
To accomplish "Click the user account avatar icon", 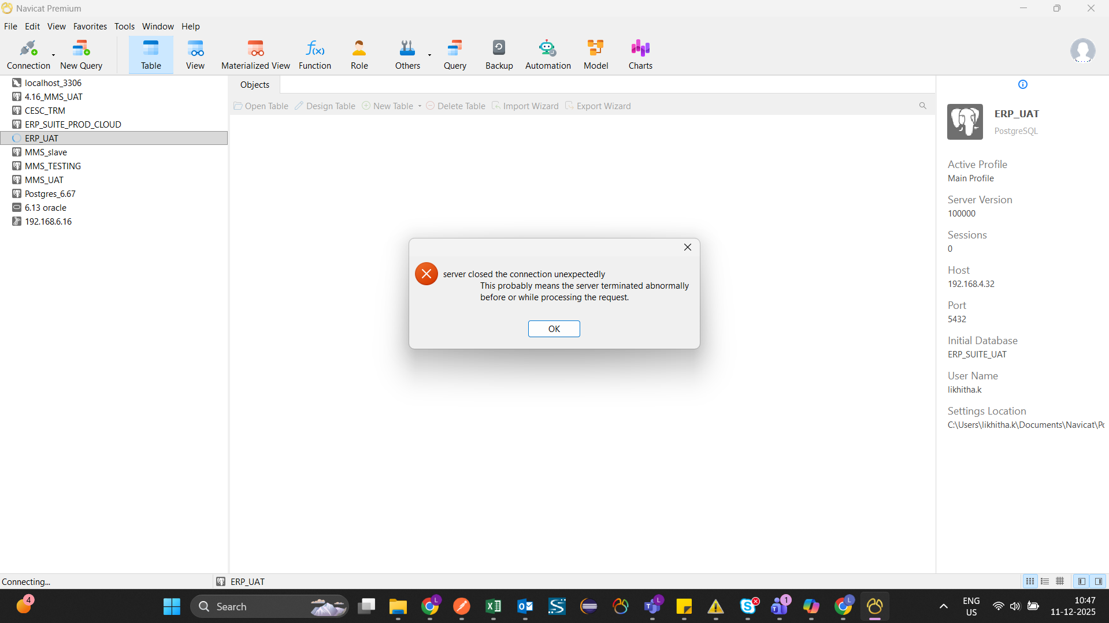I will (x=1082, y=51).
